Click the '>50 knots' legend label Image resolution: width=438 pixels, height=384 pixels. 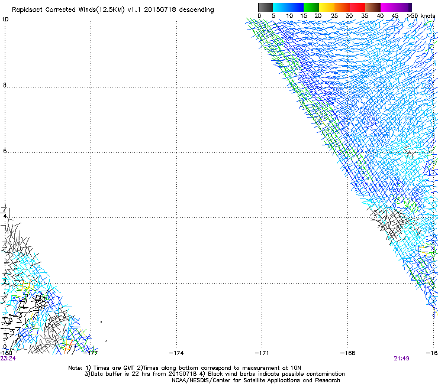pyautogui.click(x=421, y=16)
